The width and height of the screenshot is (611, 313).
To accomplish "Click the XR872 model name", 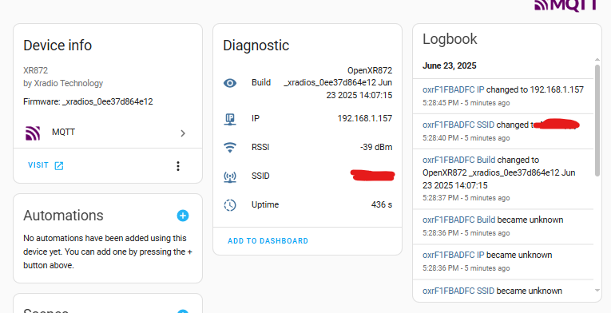I will coord(35,70).
